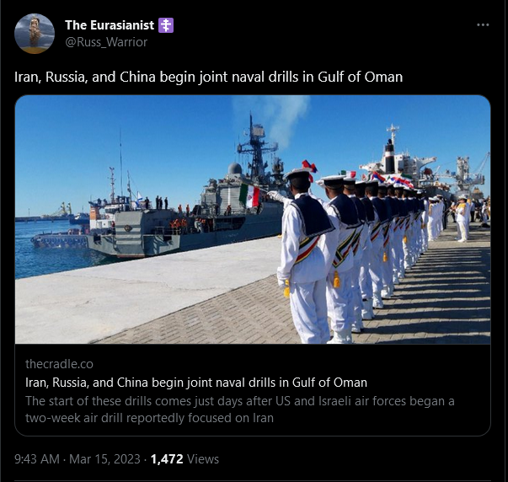Click the Views label beside the count
The width and height of the screenshot is (508, 482).
click(x=203, y=459)
